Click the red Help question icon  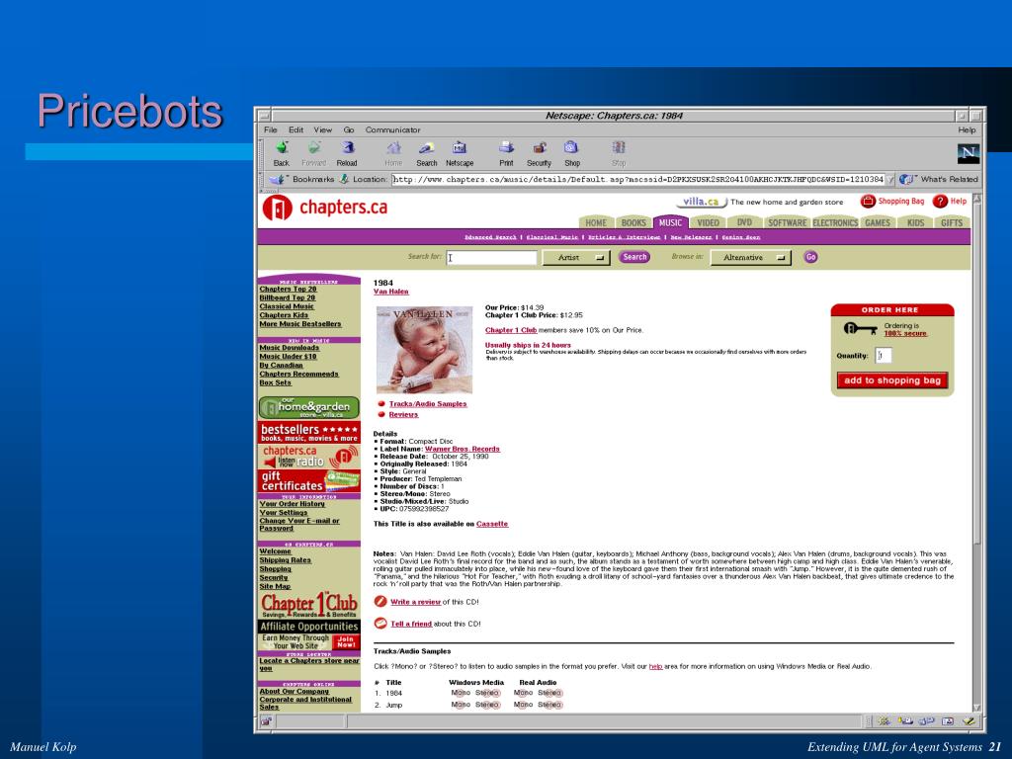pyautogui.click(x=941, y=202)
